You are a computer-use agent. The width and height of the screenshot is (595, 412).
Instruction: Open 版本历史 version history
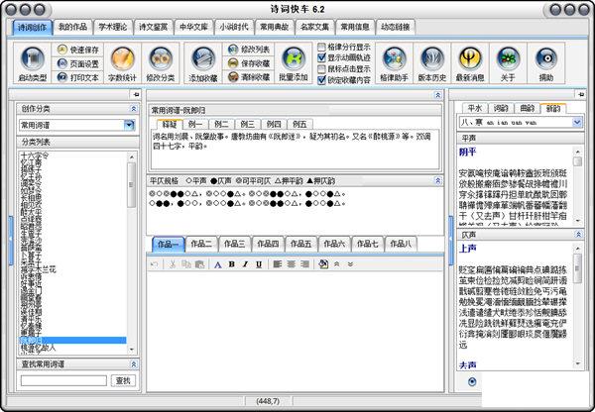431,63
